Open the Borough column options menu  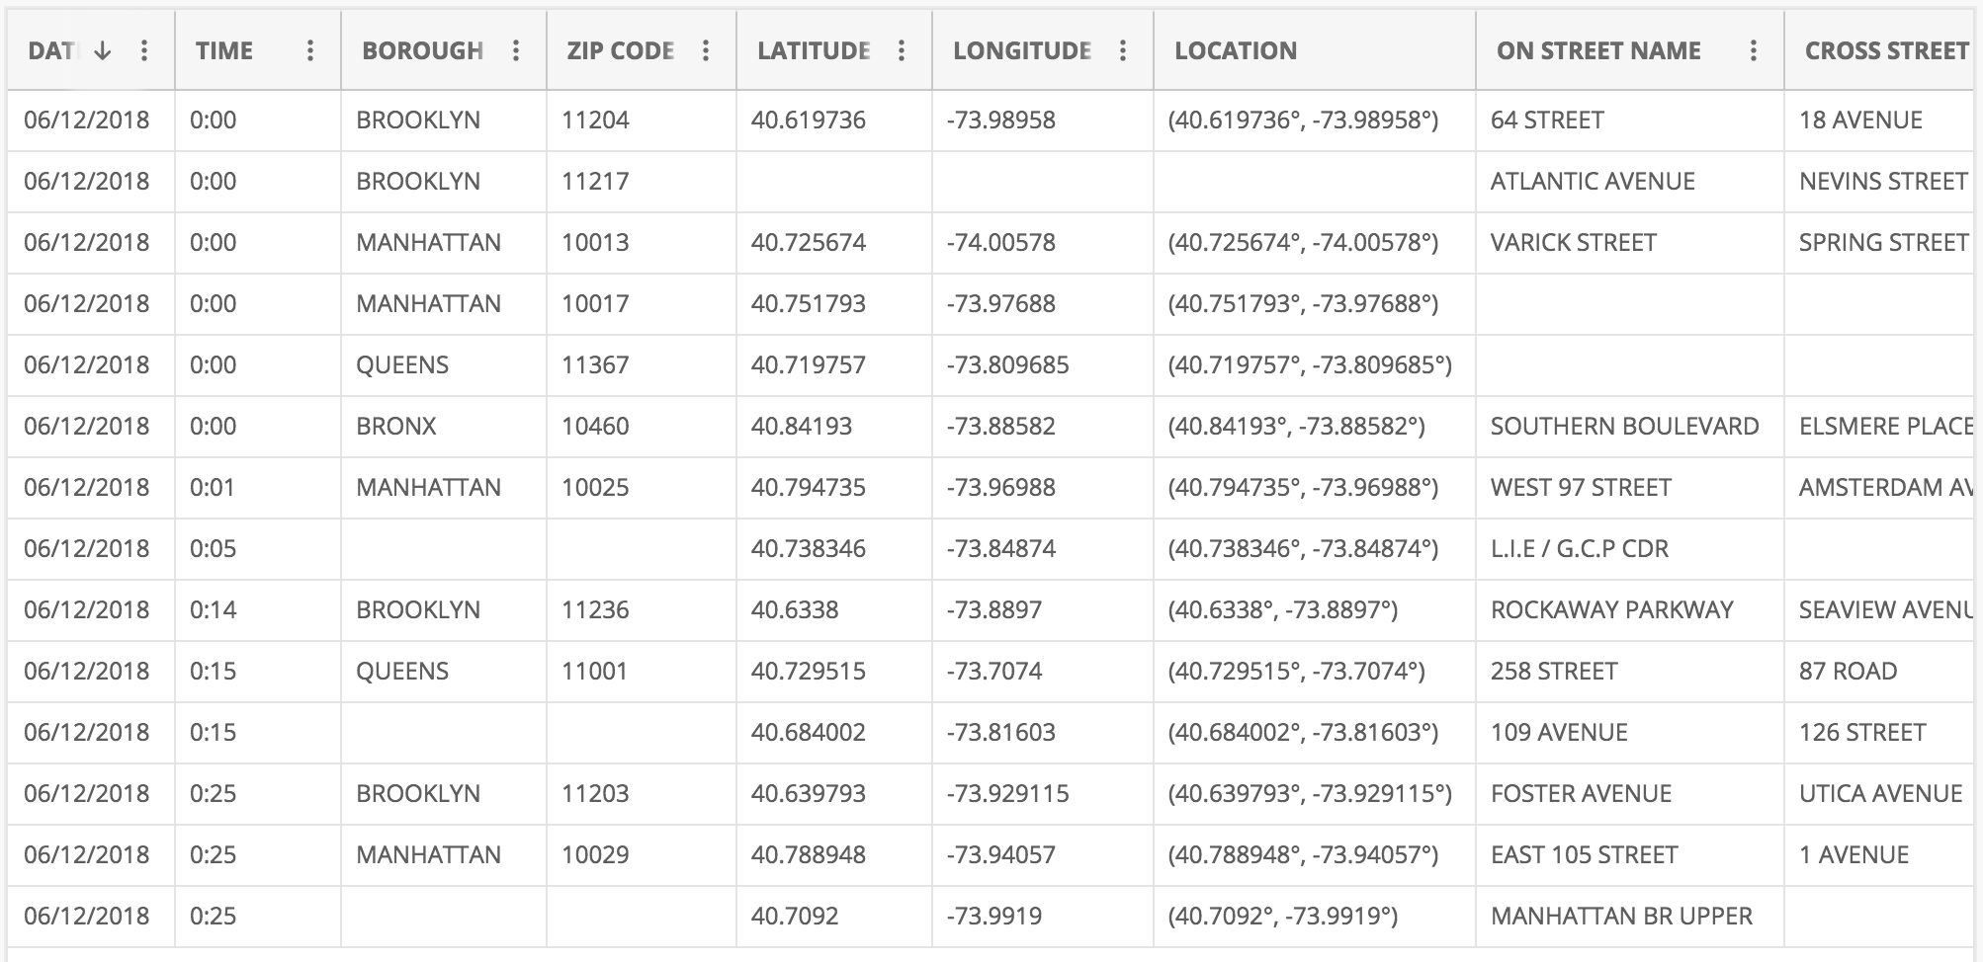point(516,51)
